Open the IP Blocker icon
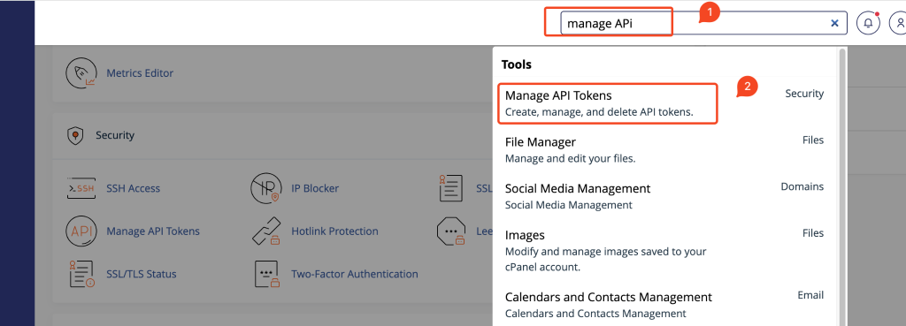The height and width of the screenshot is (326, 906). click(x=265, y=188)
